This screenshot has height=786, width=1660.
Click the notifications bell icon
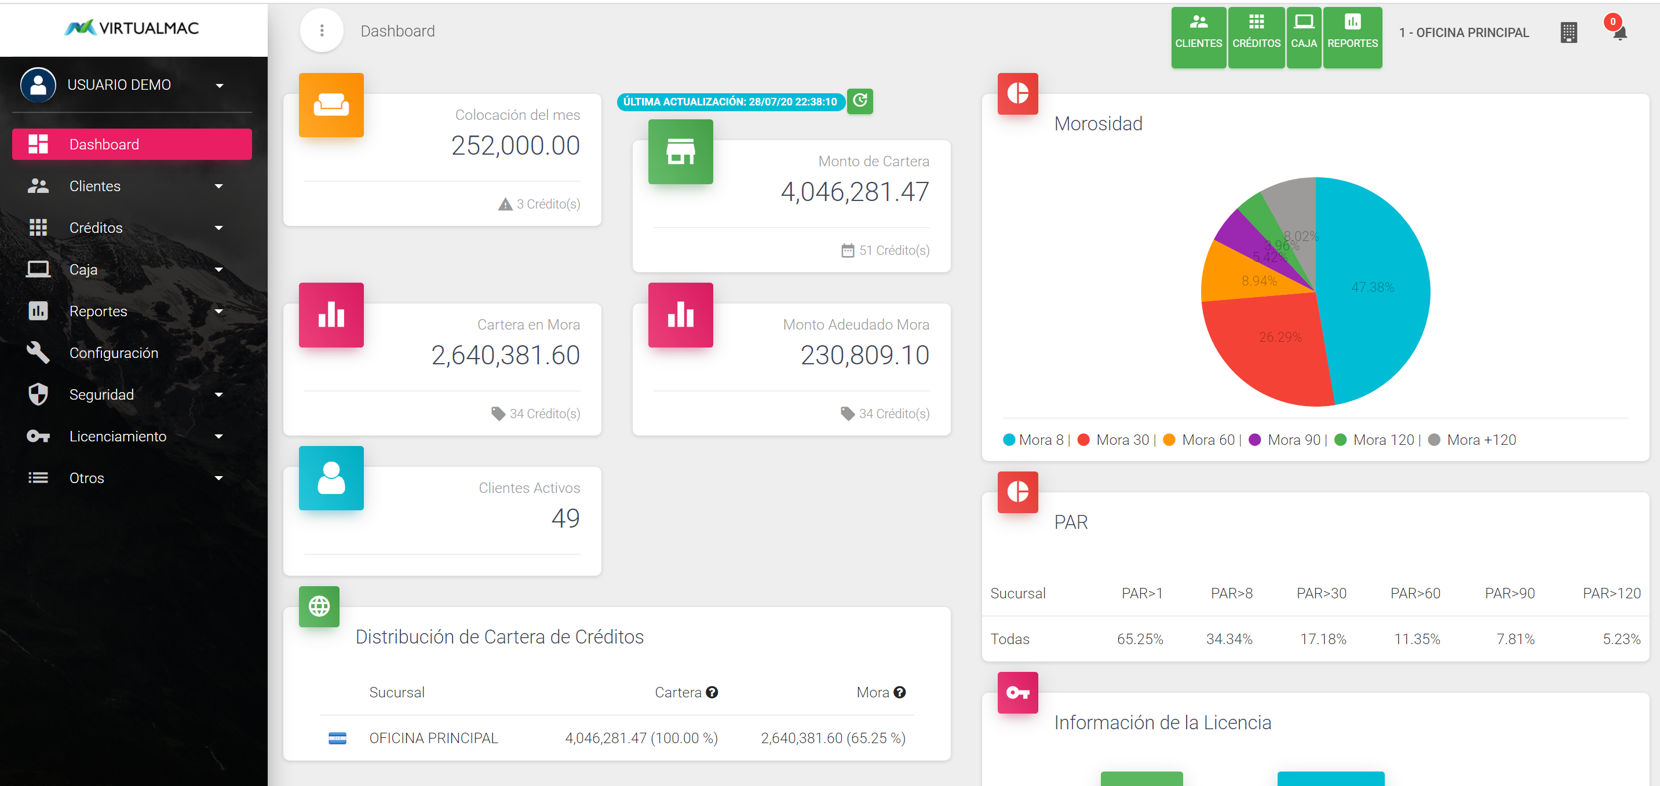click(x=1619, y=34)
